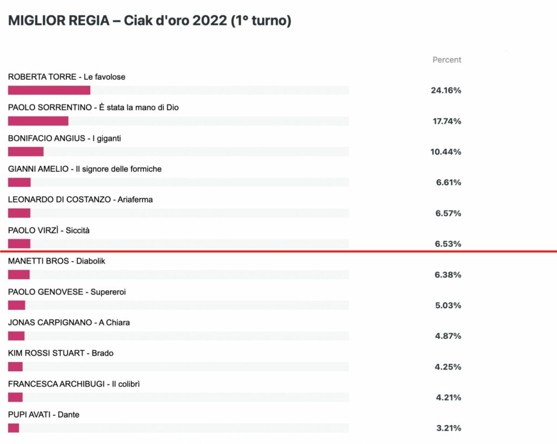Select the Roberta Torre pink progress bar
Screen dimensions: 557x444
pos(49,91)
